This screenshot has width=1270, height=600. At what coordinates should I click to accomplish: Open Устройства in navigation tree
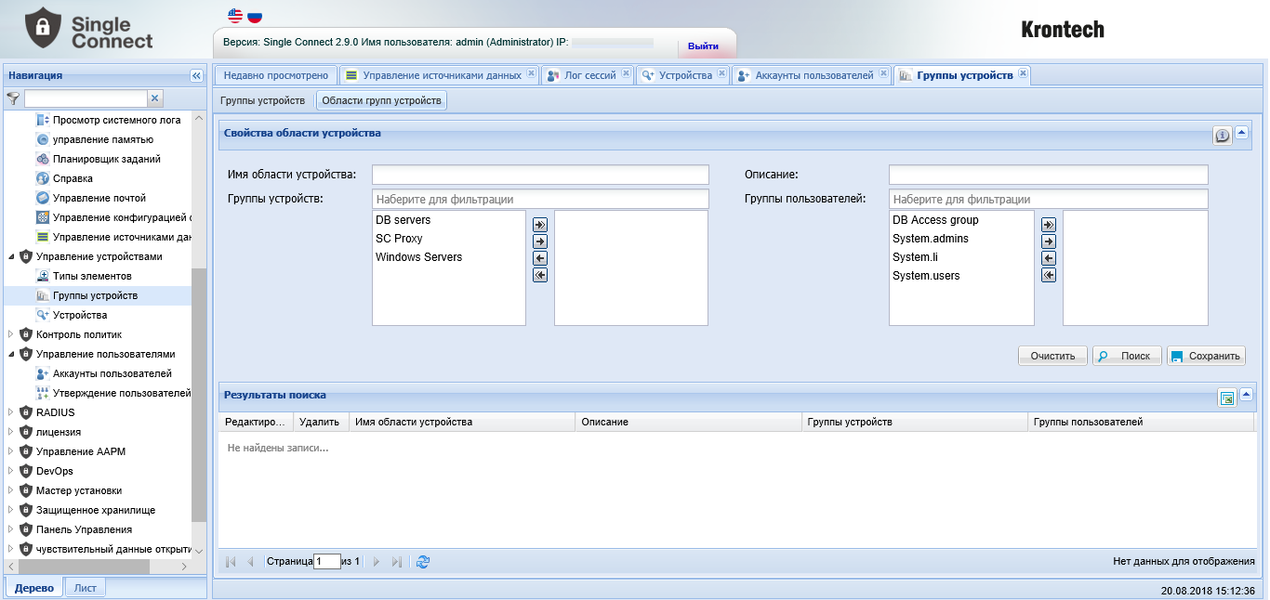[80, 315]
